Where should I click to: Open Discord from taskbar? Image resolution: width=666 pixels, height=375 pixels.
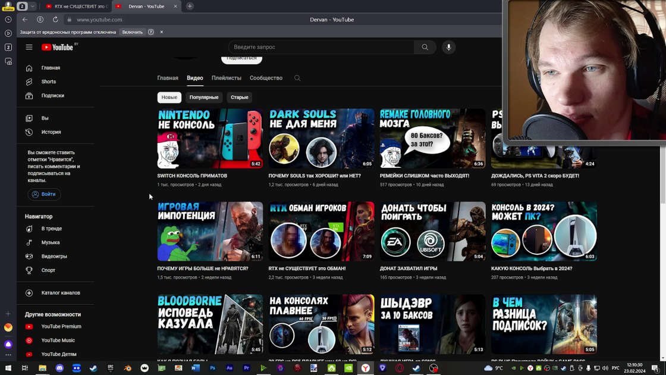coord(59,368)
